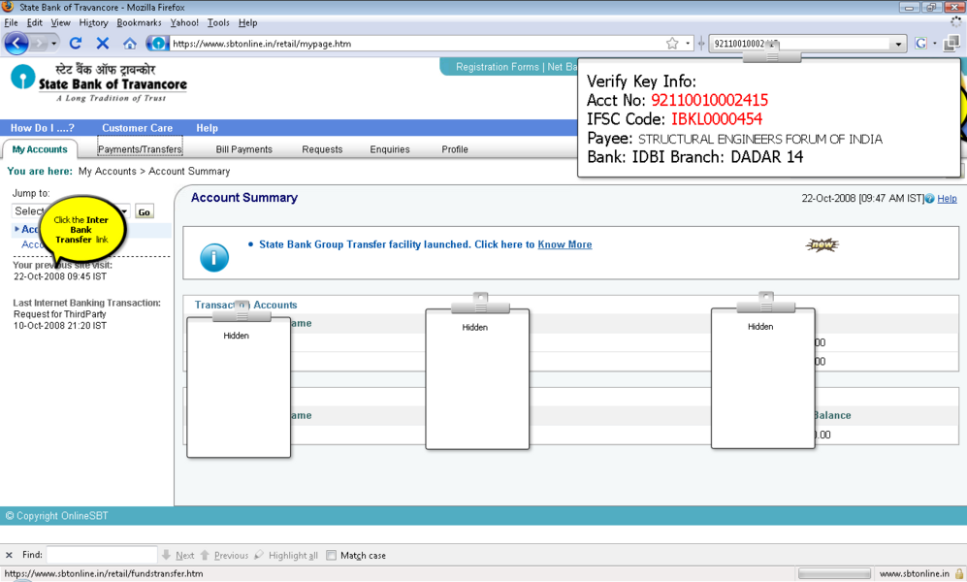967x582 pixels.
Task: Close the Find bar with X
Action: [x=10, y=556]
